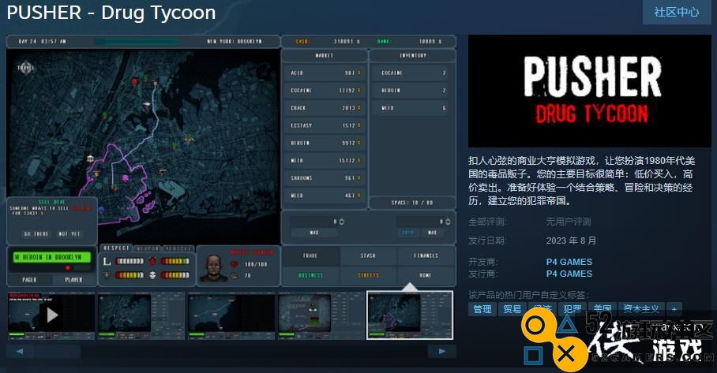Click the inventory quantity stepper arrows

click(x=448, y=222)
